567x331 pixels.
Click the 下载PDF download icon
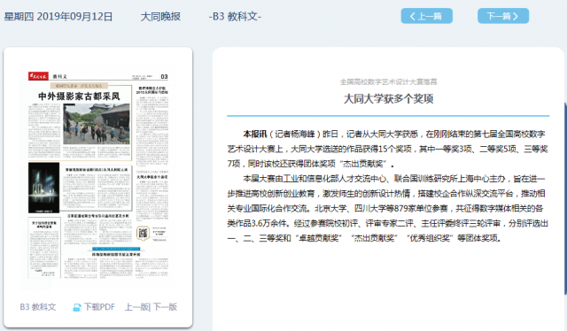(77, 307)
